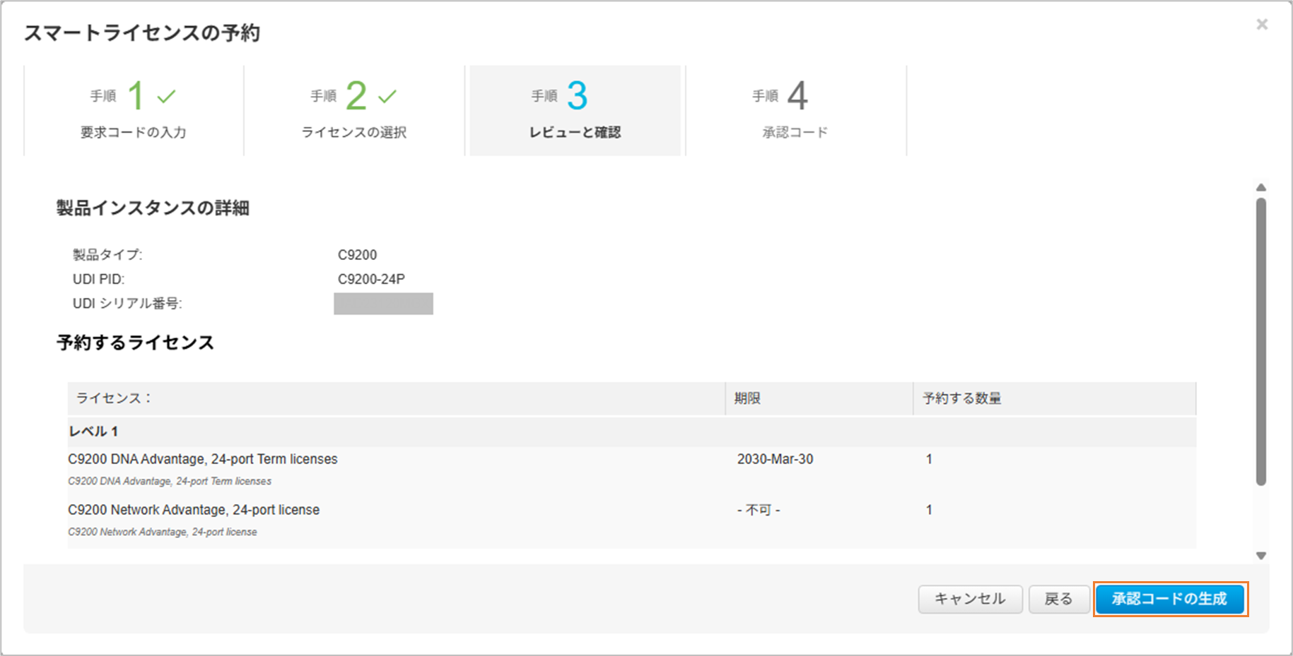1293x656 pixels.
Task: Go to the 要求コードの入力 step
Action: click(x=134, y=111)
